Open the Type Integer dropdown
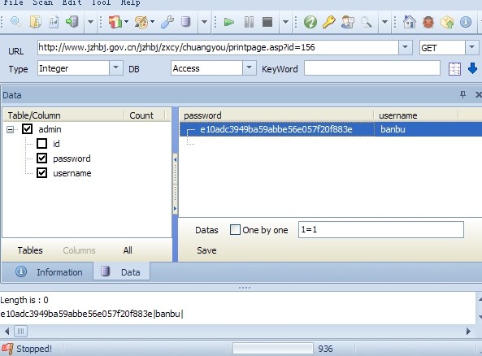The width and height of the screenshot is (482, 356). pos(116,67)
